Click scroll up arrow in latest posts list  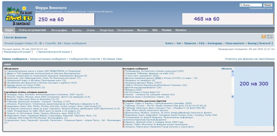point(232,72)
